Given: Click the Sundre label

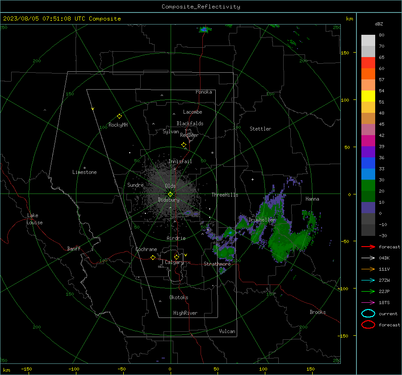Looking at the screenshot, I should click(135, 185).
